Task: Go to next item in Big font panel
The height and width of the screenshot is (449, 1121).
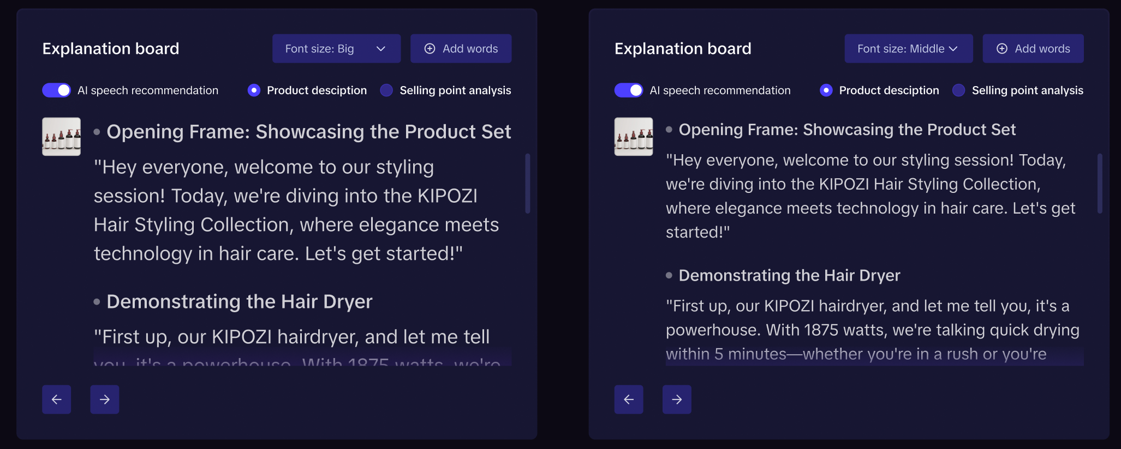Action: [105, 399]
